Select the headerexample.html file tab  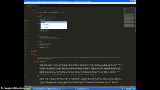tap(30, 6)
